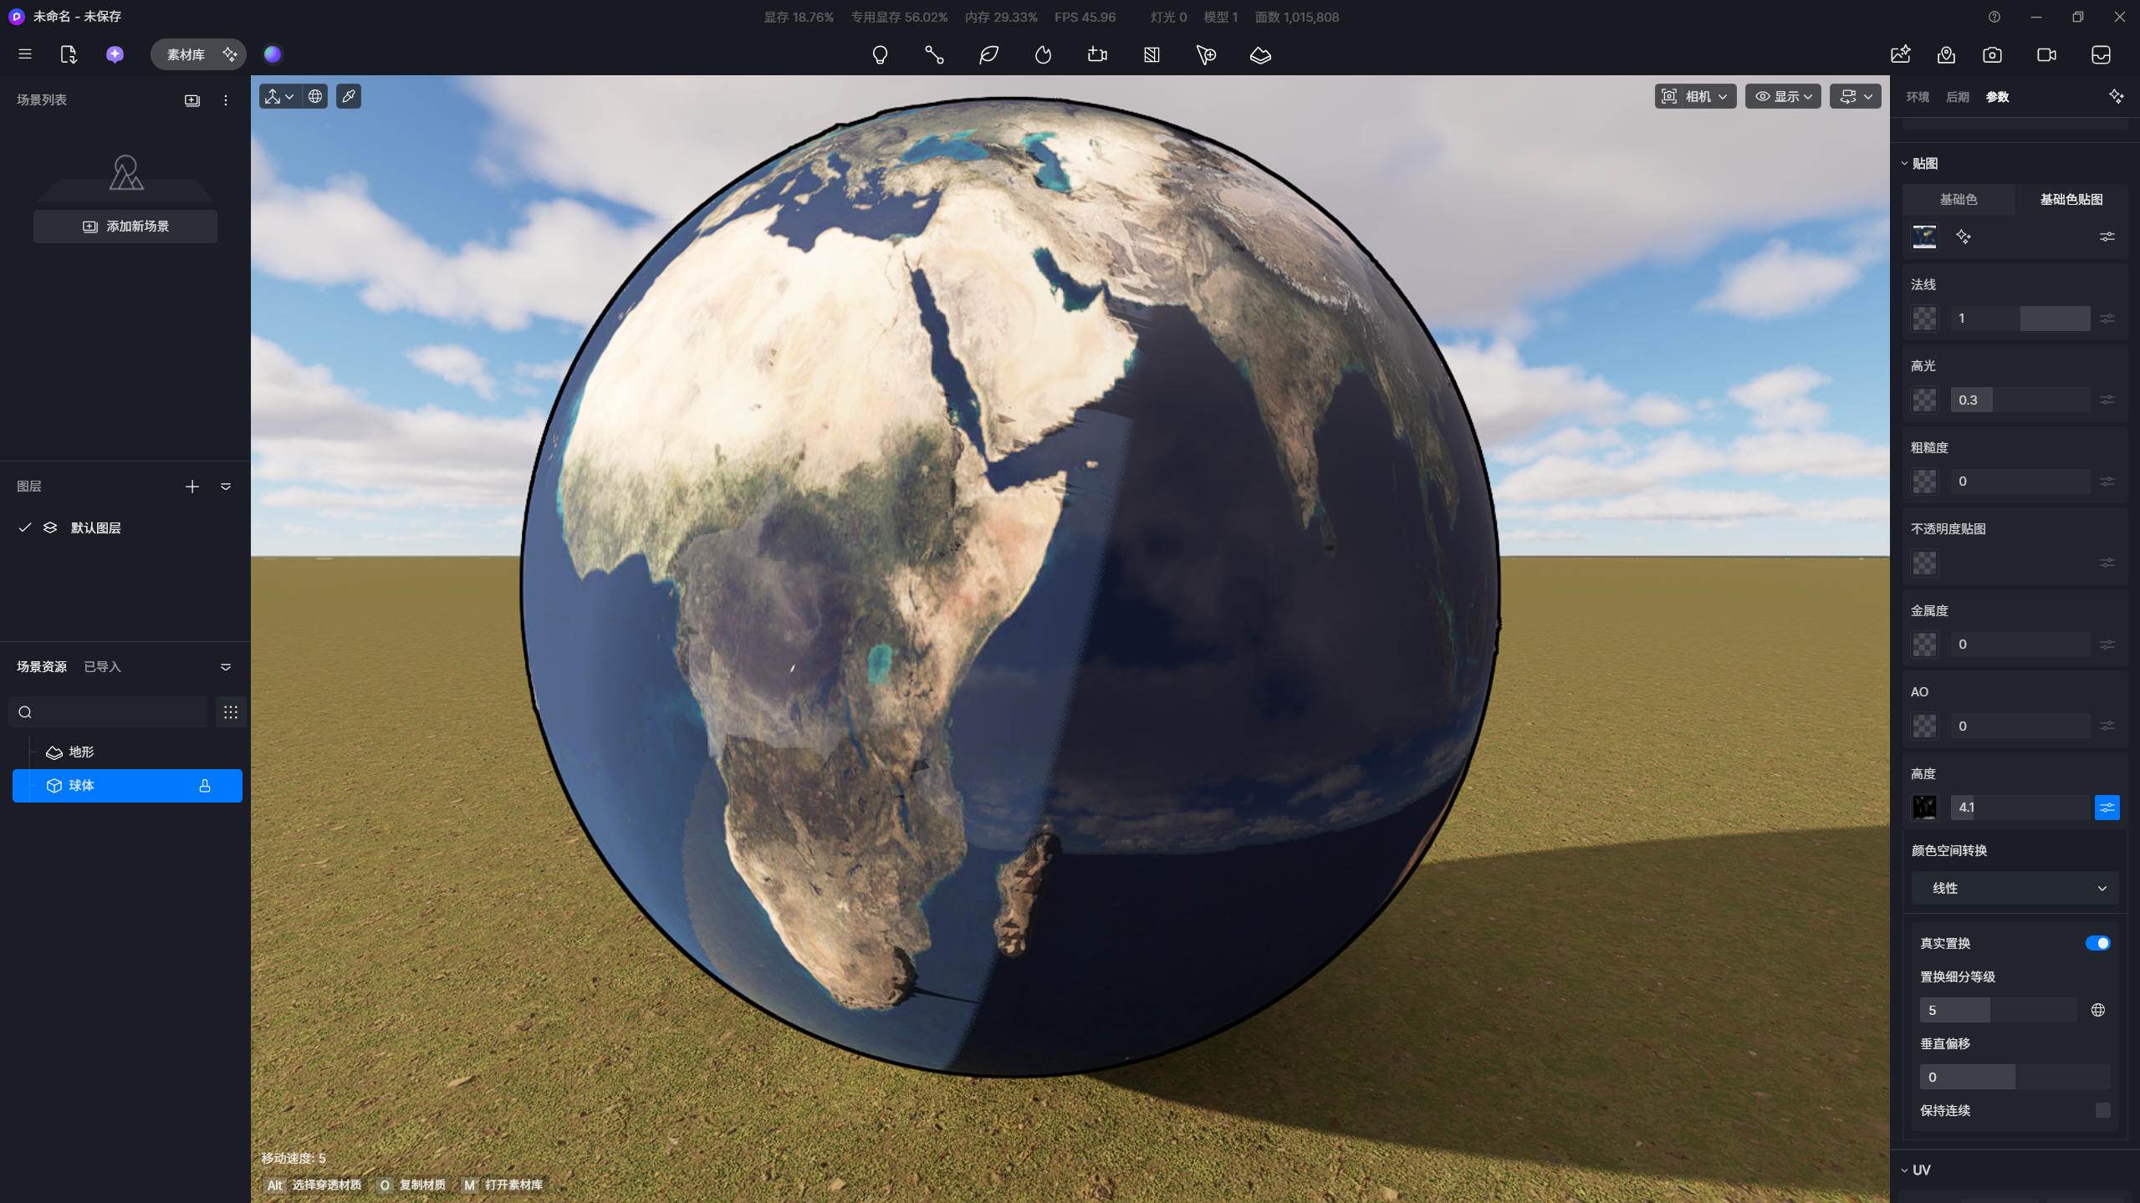The image size is (2140, 1203).
Task: Click the eyedropper material picker icon
Action: pyautogui.click(x=349, y=97)
